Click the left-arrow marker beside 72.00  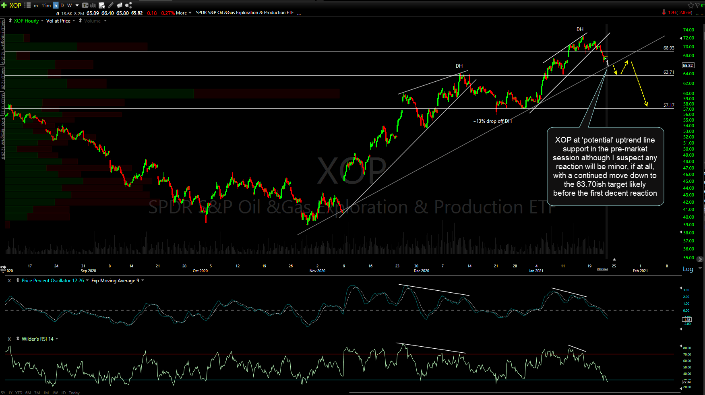click(x=681, y=38)
